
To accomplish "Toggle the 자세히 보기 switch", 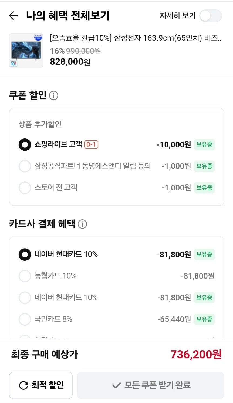I will coord(211,16).
